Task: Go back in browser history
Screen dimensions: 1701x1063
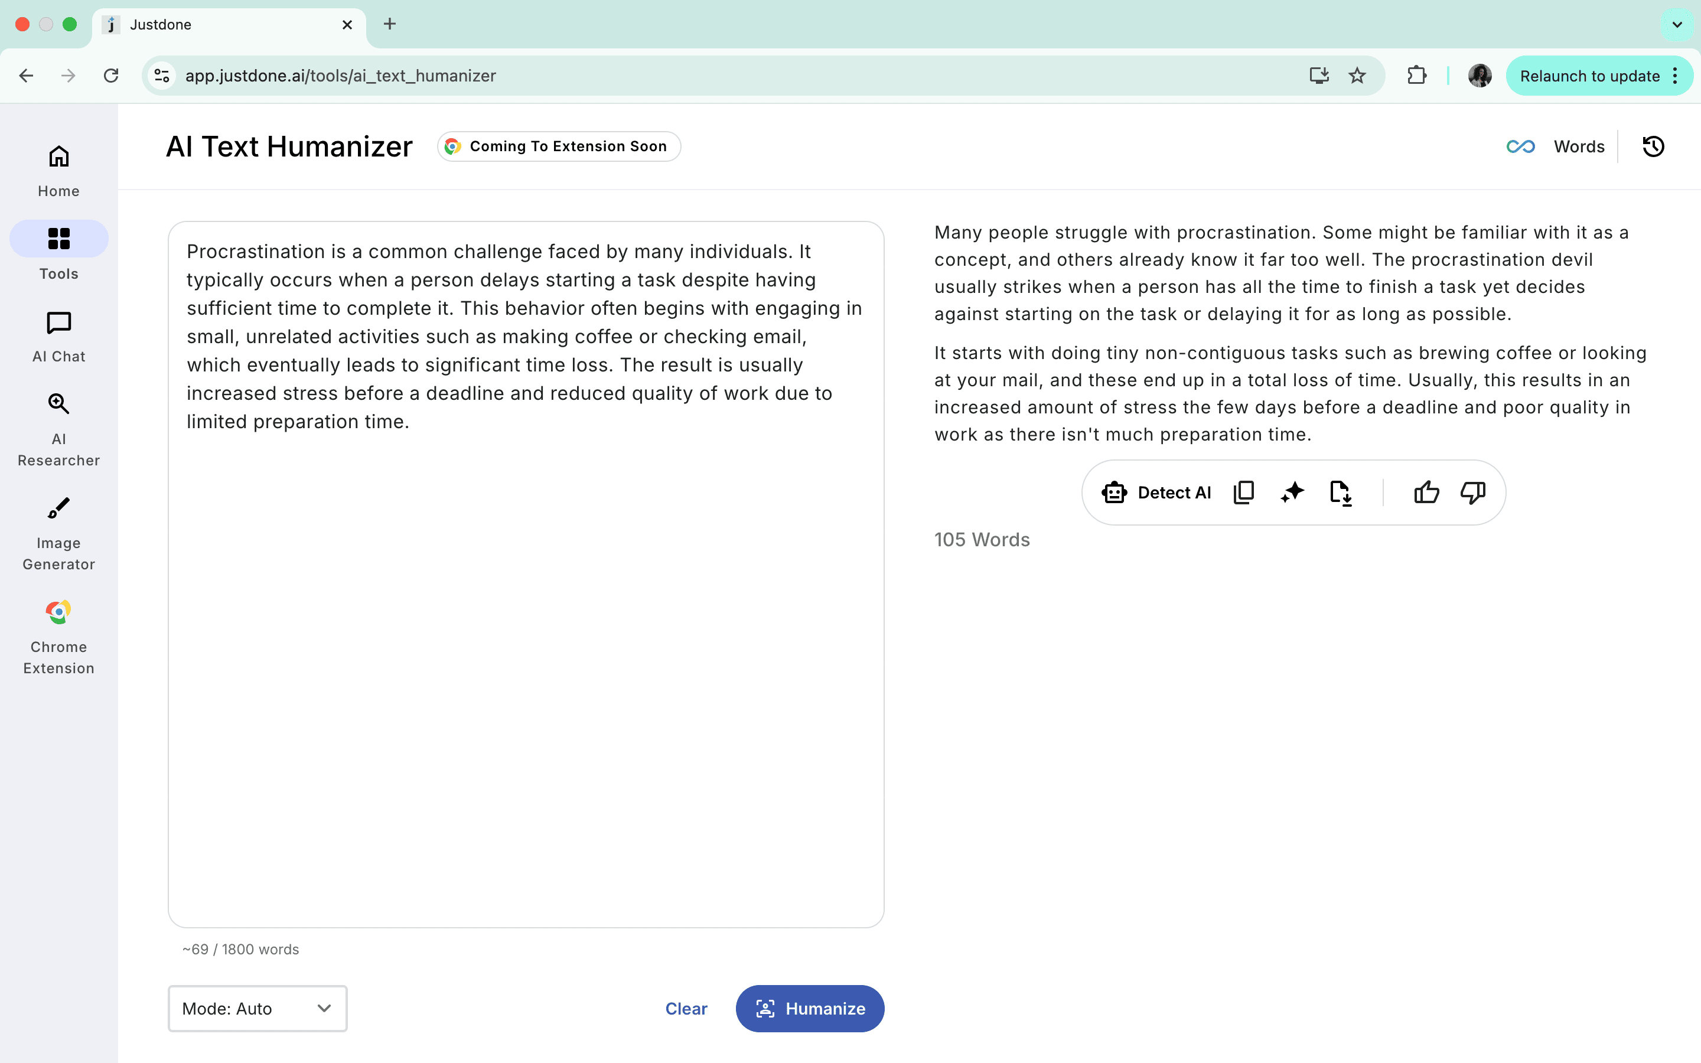Action: pyautogui.click(x=27, y=76)
